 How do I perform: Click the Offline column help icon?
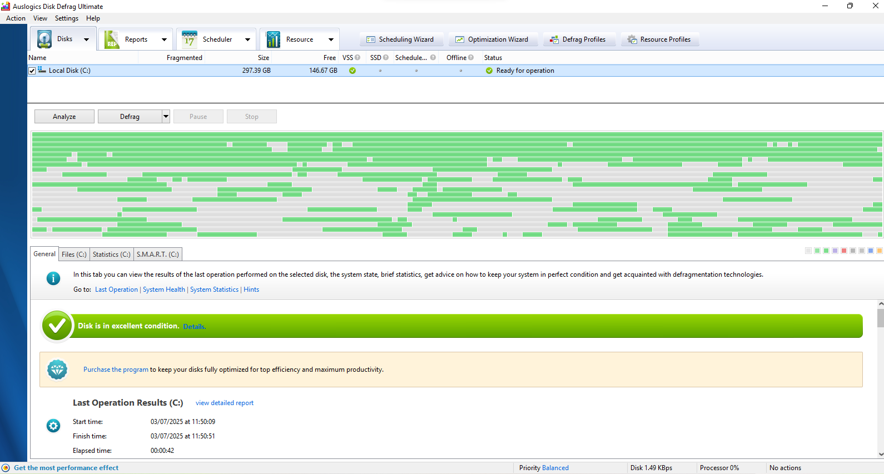(x=471, y=57)
